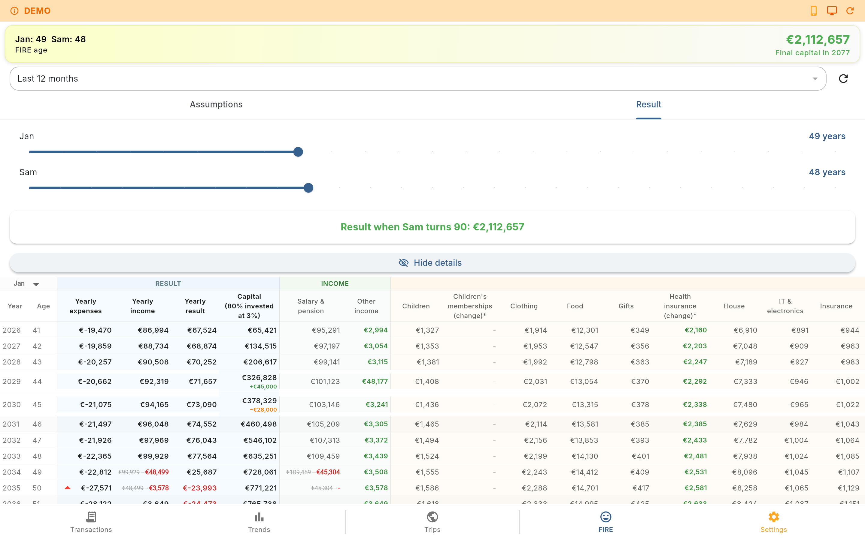
Task: Open Trips in bottom navigation
Action: click(x=432, y=522)
